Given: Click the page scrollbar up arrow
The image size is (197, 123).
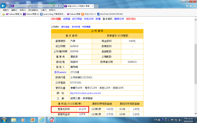Looking at the screenshot, I should (196, 20).
